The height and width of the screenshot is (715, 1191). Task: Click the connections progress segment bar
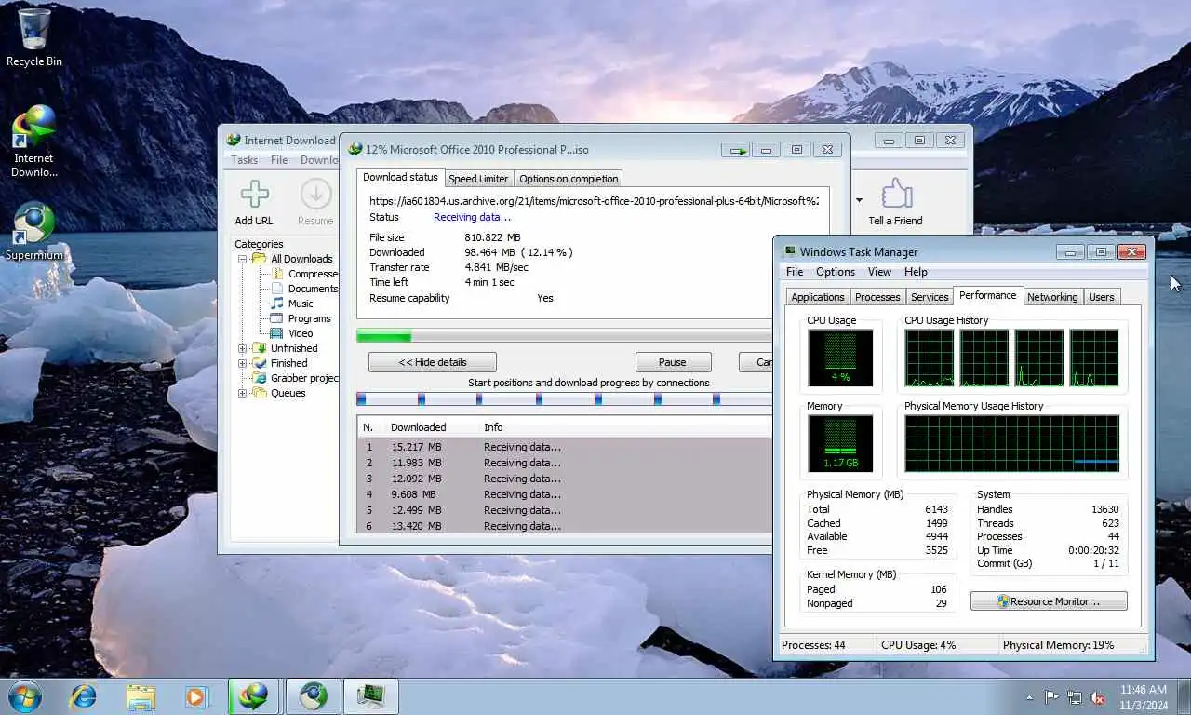click(564, 399)
